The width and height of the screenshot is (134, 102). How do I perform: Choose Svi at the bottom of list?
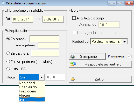tap(32, 99)
